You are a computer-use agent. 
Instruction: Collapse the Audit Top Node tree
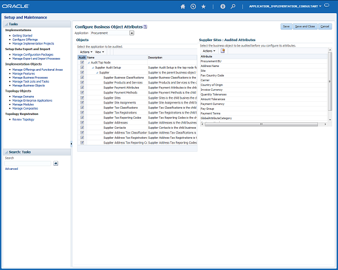pos(89,63)
